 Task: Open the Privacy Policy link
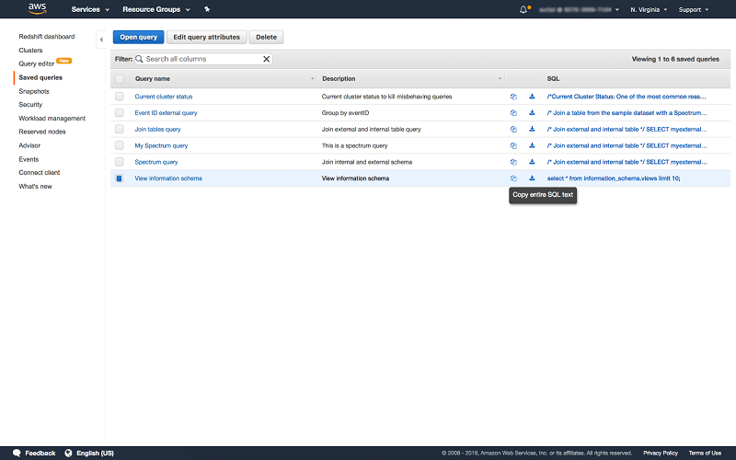click(x=661, y=453)
